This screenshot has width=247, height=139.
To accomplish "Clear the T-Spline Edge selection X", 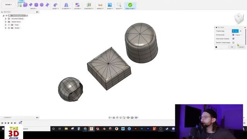I will pyautogui.click(x=240, y=31).
